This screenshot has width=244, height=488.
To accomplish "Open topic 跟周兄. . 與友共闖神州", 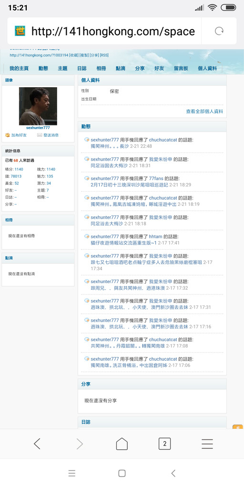I will pos(128,288).
